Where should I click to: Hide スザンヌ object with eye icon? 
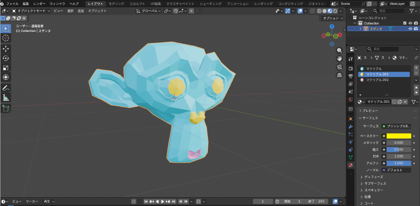click(410, 29)
